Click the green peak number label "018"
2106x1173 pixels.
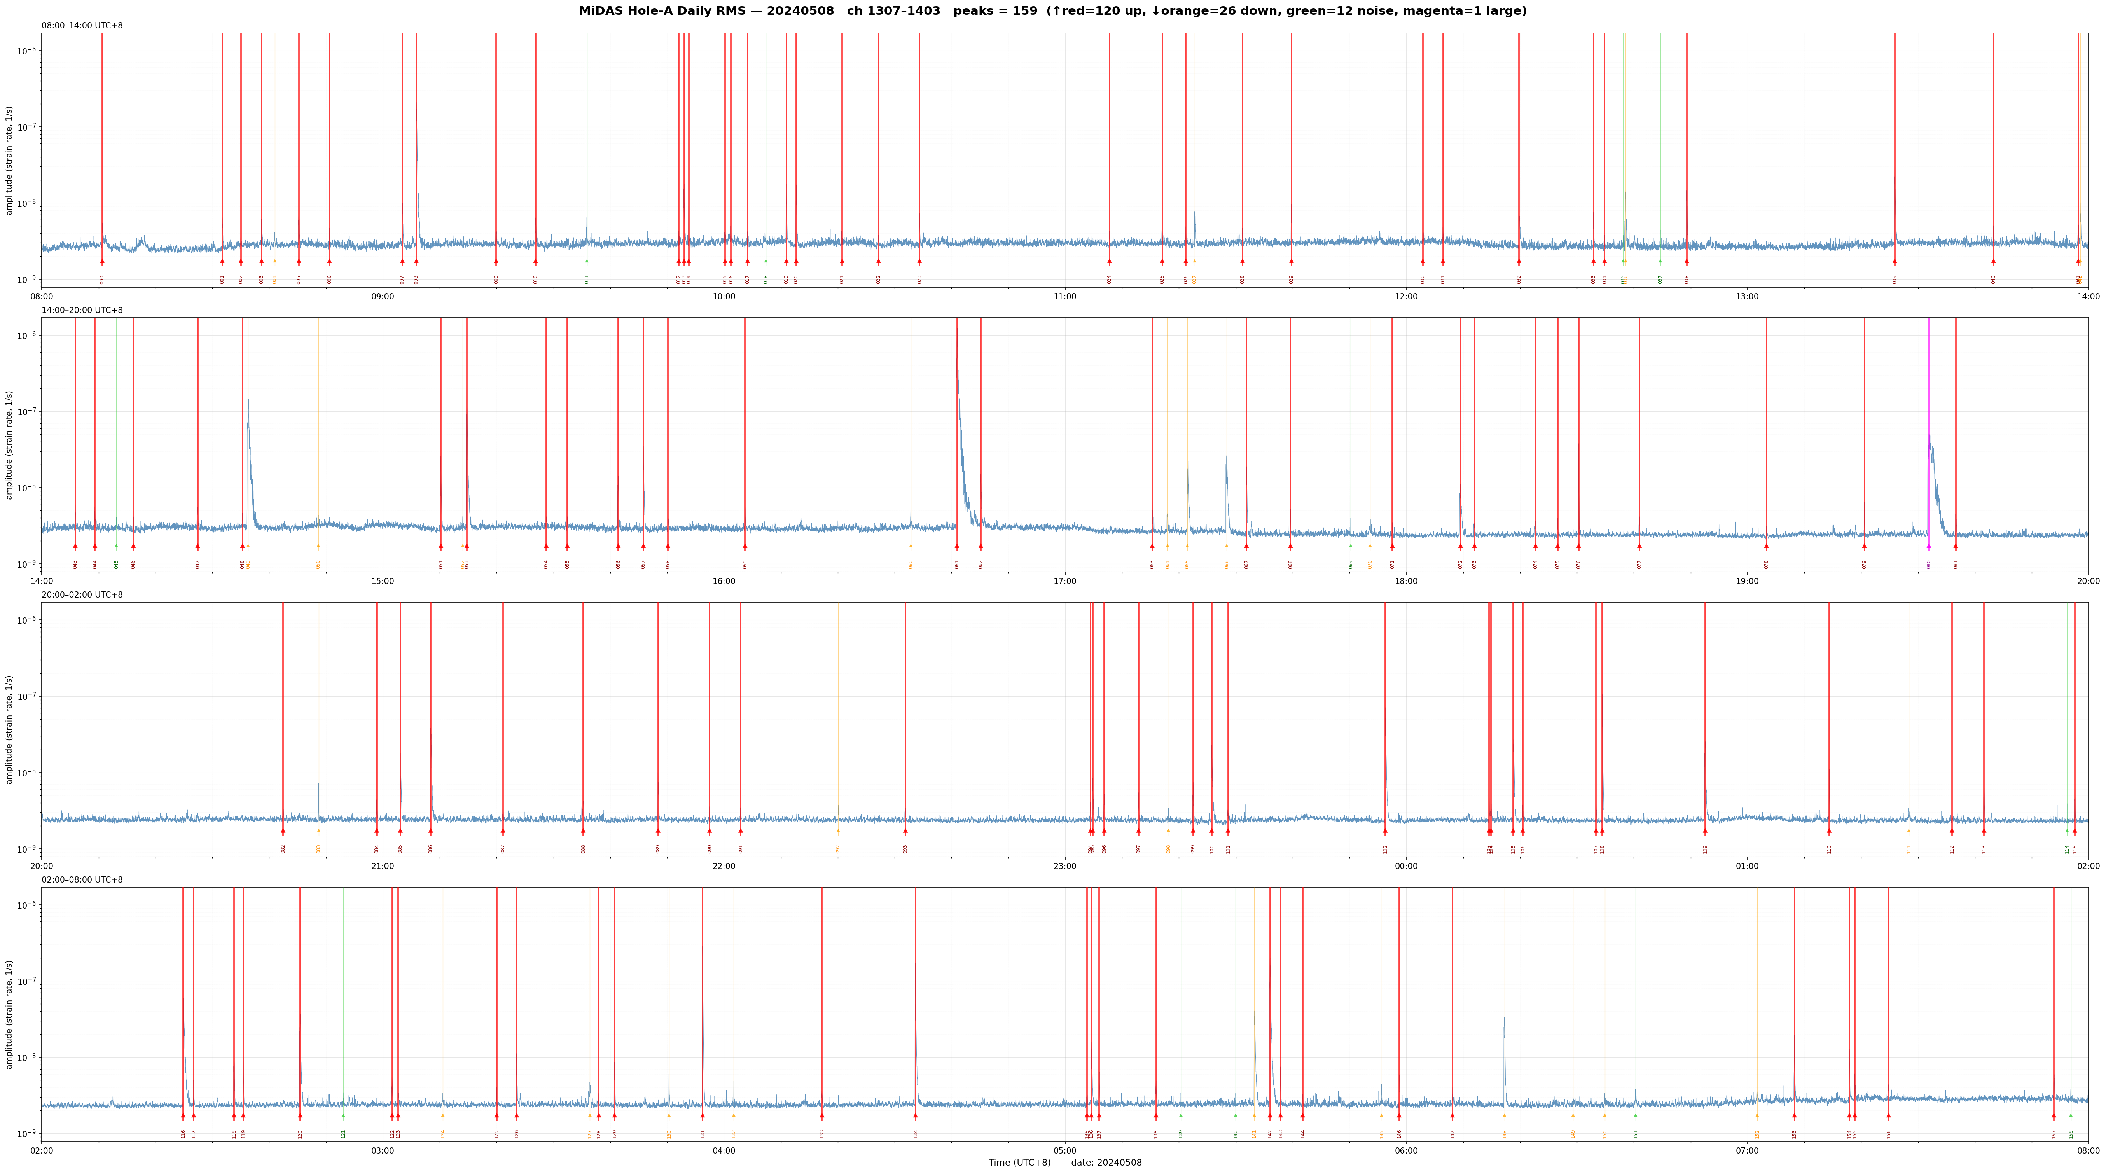[x=766, y=279]
